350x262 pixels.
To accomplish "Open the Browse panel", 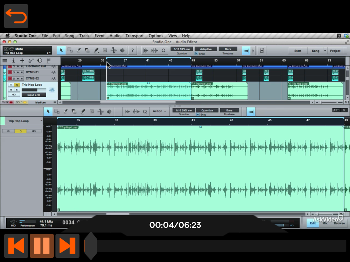I will click(339, 223).
